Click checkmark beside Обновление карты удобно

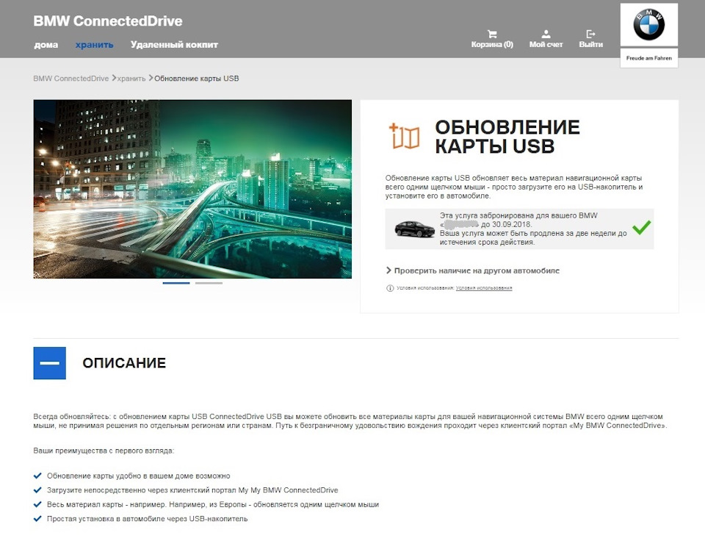pos(37,475)
